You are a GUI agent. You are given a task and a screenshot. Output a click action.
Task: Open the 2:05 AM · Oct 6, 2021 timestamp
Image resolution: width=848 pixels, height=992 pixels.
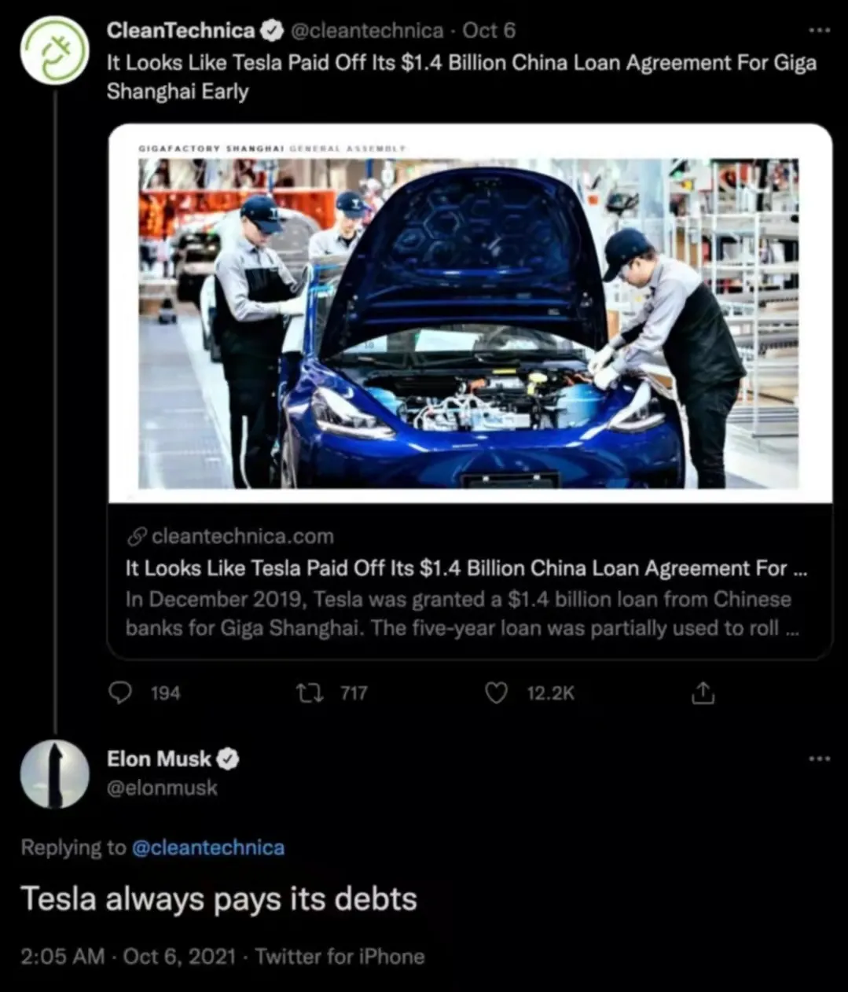point(128,957)
